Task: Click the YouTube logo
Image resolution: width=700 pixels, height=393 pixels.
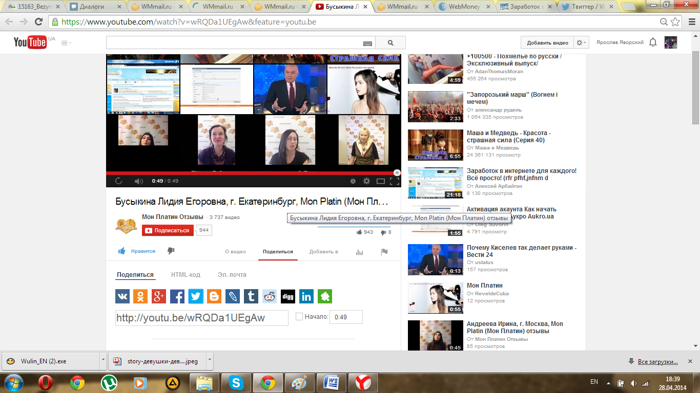Action: [30, 42]
